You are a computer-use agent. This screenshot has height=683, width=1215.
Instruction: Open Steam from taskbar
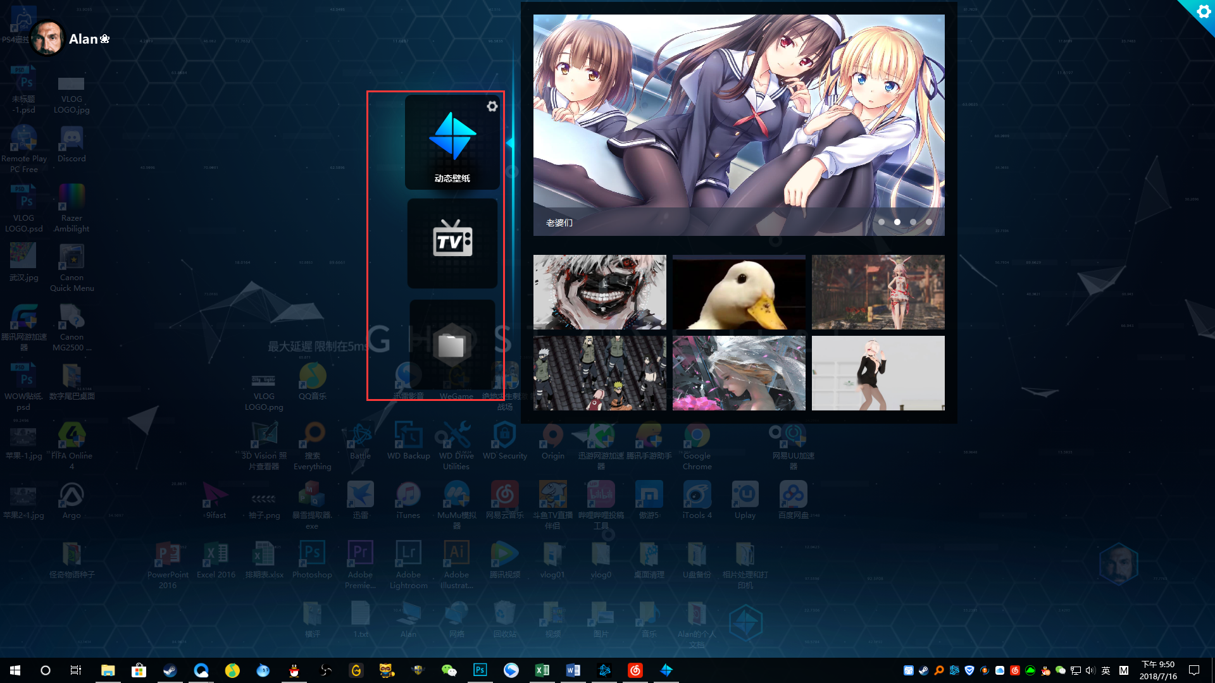tap(170, 670)
